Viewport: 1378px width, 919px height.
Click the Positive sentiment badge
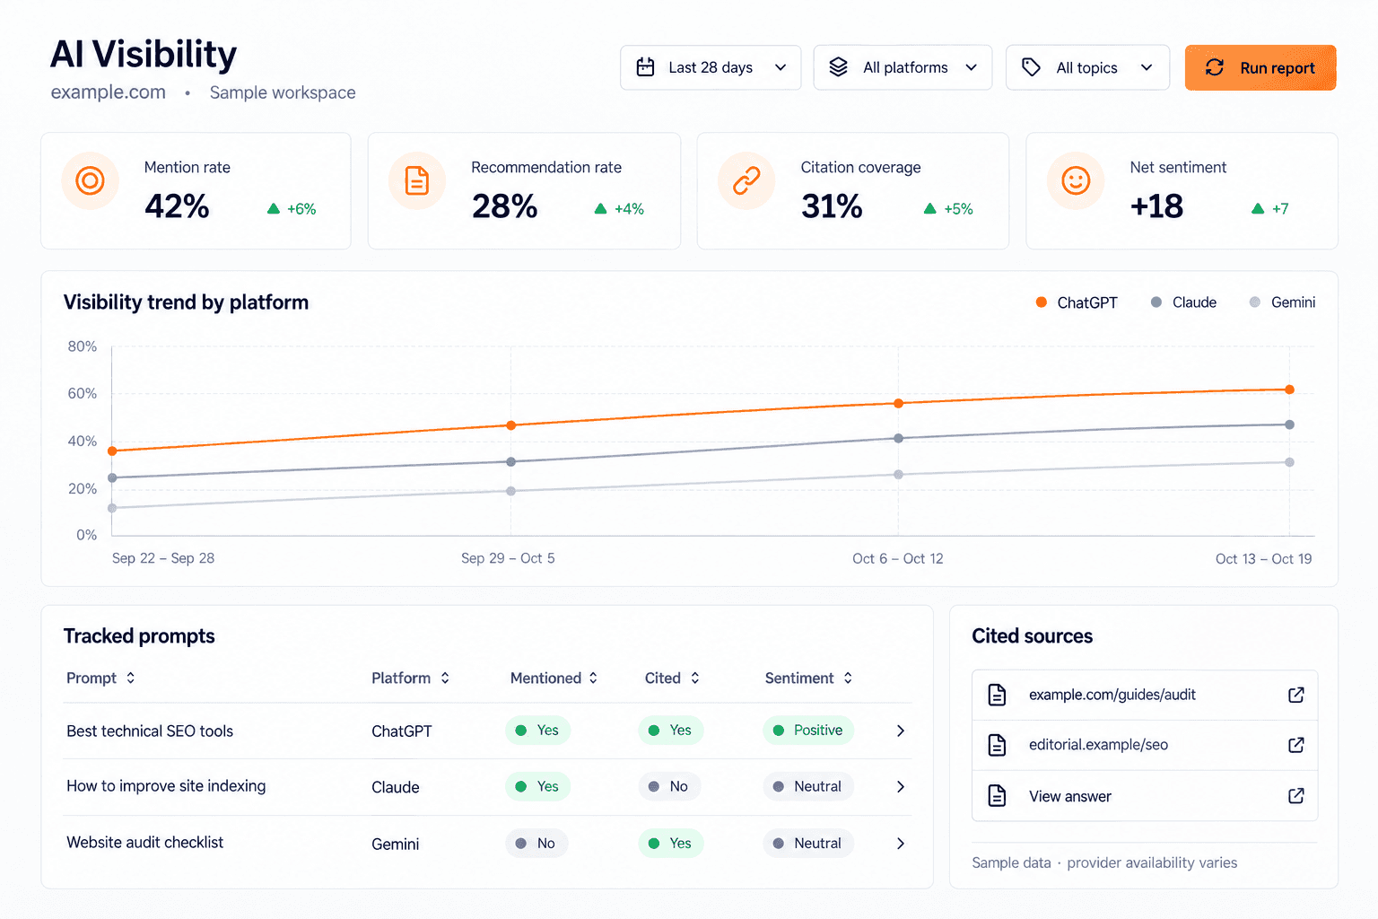coord(807,731)
